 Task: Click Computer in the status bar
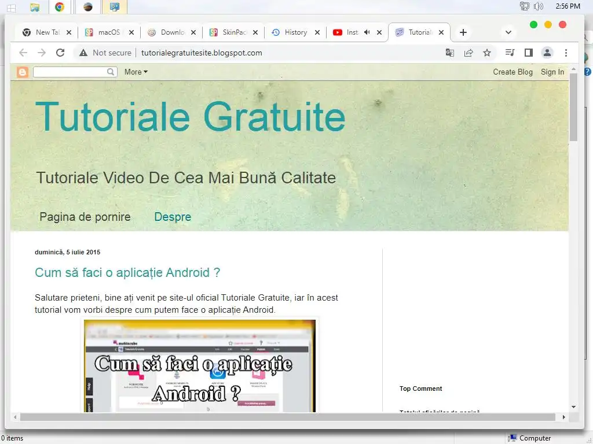pyautogui.click(x=535, y=438)
